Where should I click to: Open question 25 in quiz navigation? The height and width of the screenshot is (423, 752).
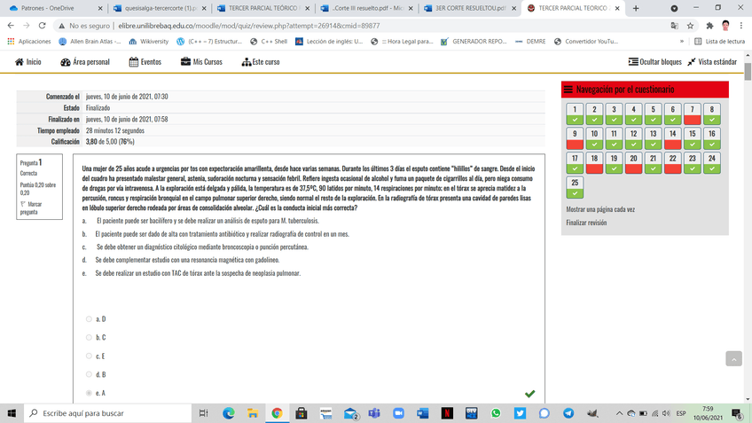click(575, 187)
